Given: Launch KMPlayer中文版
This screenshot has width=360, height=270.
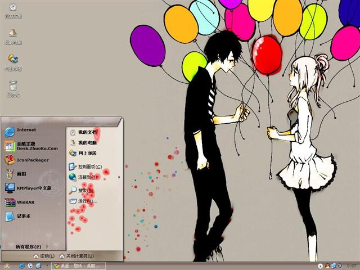Looking at the screenshot, I should [x=28, y=188].
